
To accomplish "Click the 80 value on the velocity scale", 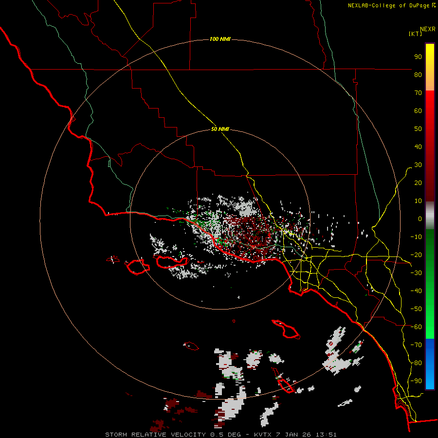I will 418,74.
